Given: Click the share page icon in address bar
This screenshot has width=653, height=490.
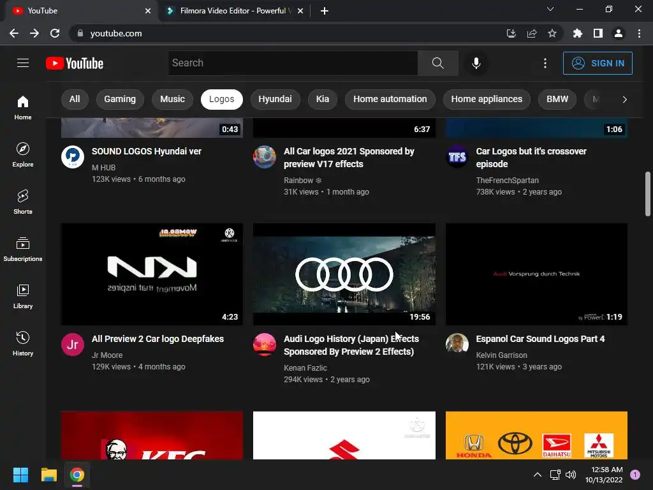Looking at the screenshot, I should [x=531, y=33].
